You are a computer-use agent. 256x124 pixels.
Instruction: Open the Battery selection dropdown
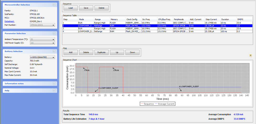42,57
